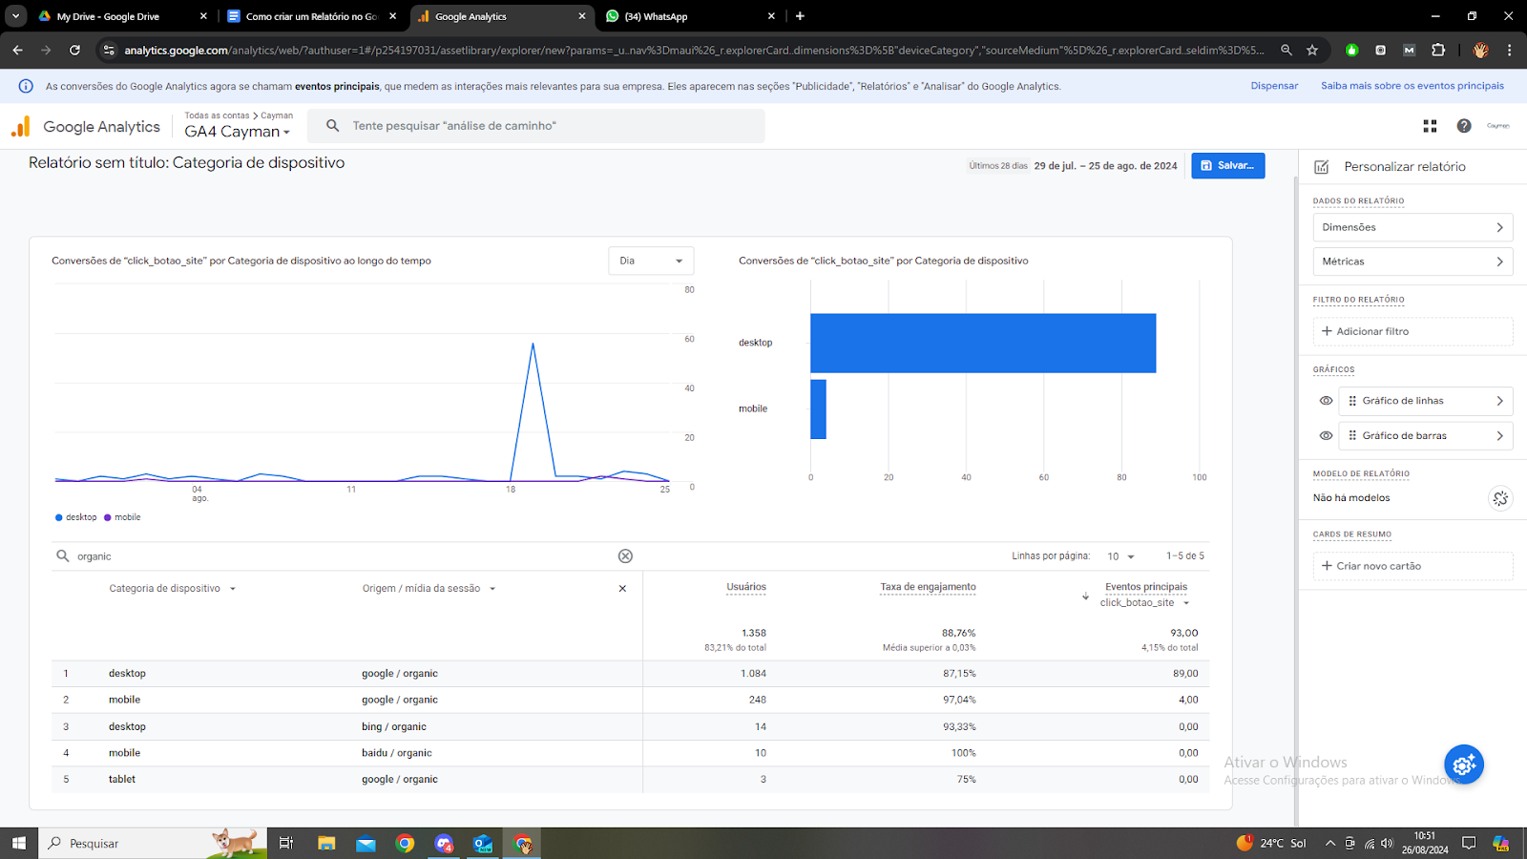Sort by the Usuários column header
The height and width of the screenshot is (859, 1527).
(x=746, y=587)
